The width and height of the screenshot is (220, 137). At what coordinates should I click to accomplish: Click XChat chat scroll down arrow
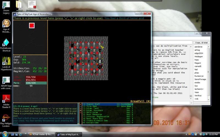click(x=191, y=99)
